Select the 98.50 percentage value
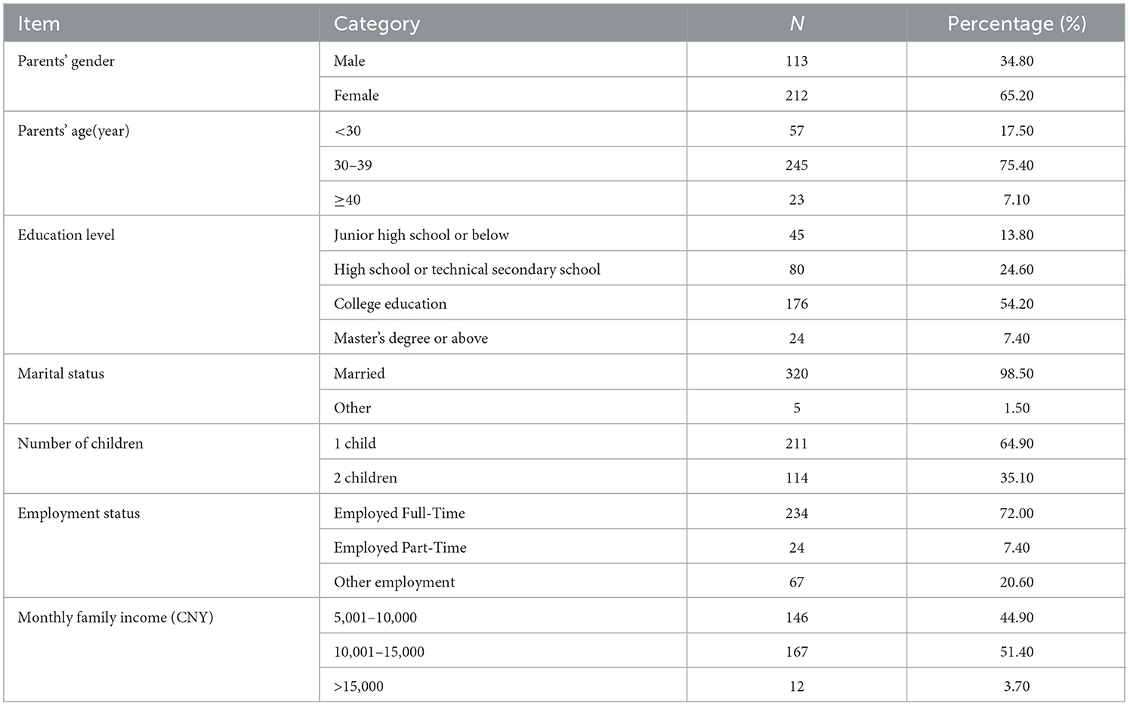This screenshot has width=1130, height=706. 1016,374
